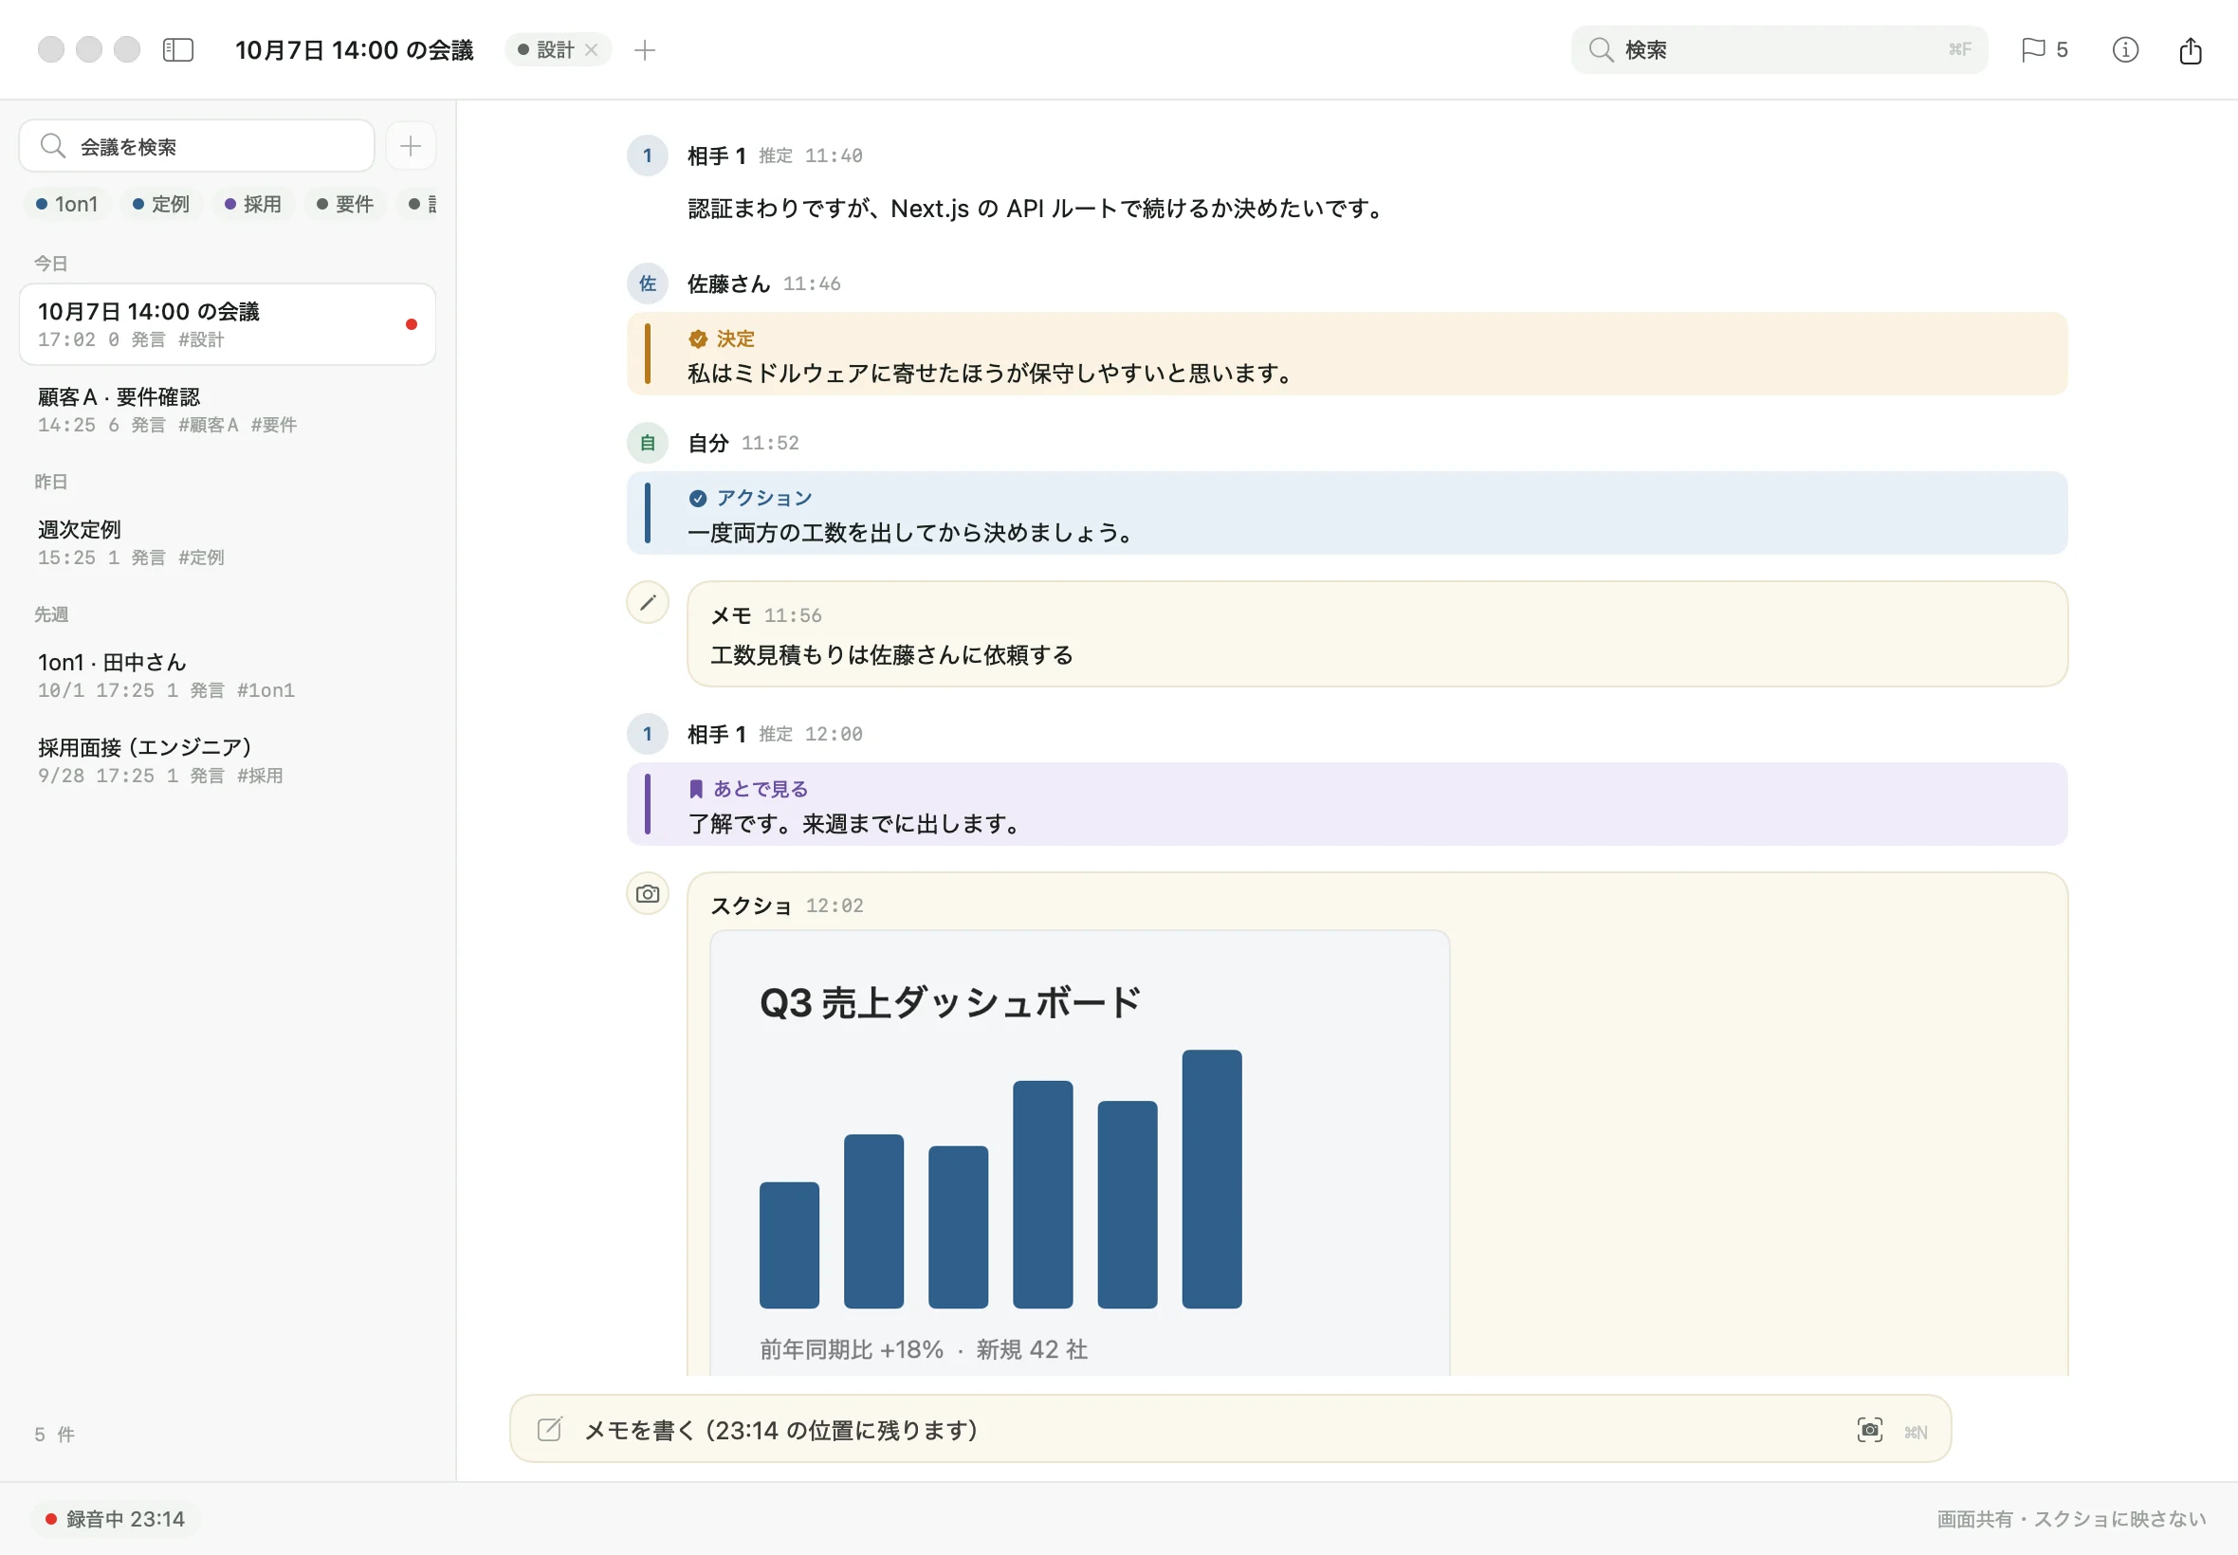Filter meetings by the 定例 tag
Screen dimensions: 2238x1555
pos(162,204)
